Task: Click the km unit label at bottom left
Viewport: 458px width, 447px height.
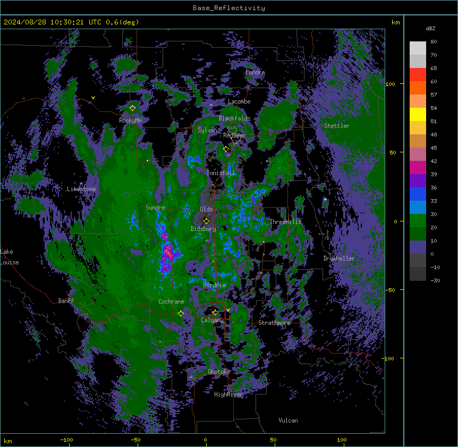Action: coord(7,441)
